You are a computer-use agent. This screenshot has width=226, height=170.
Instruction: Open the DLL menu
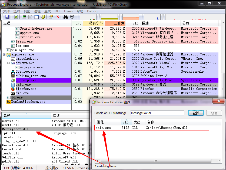tap(57, 11)
